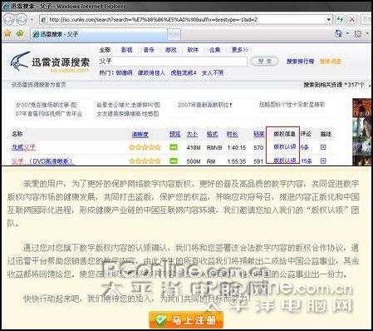Viewport: 373px width, 331px height.
Task: Click the 搜索 search button
Action: [x=264, y=62]
